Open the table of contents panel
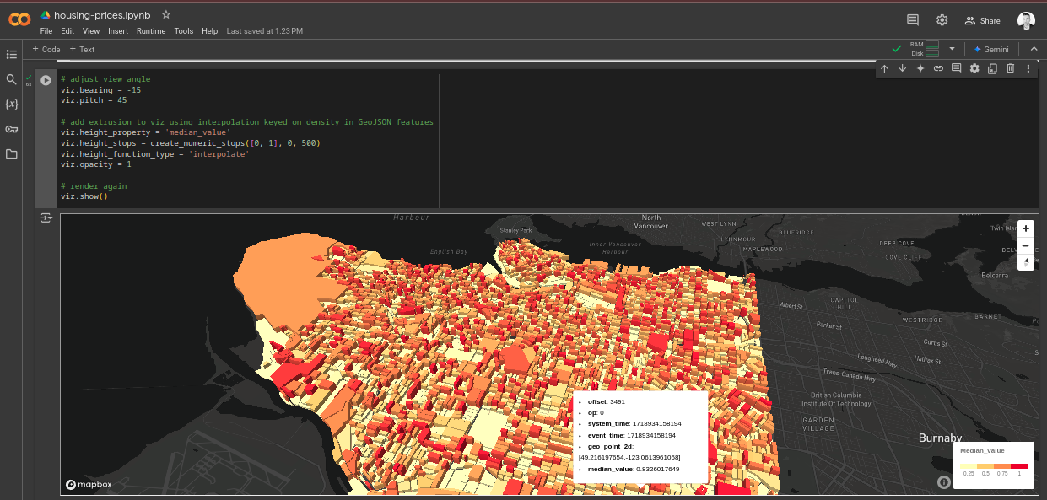This screenshot has width=1047, height=500. (11, 54)
